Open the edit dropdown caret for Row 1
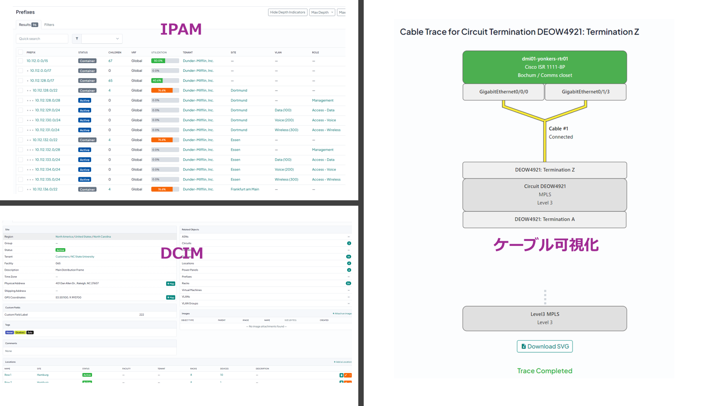 pos(350,375)
